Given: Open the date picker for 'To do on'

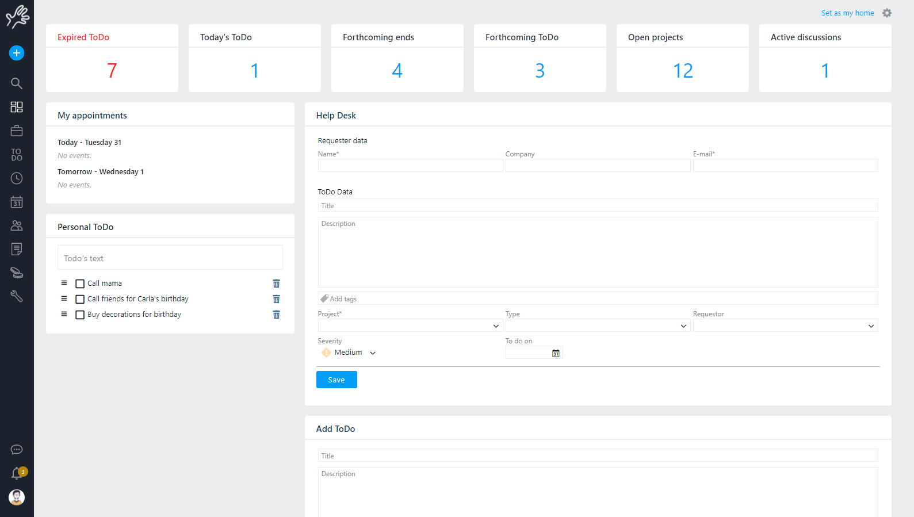Looking at the screenshot, I should coord(556,353).
